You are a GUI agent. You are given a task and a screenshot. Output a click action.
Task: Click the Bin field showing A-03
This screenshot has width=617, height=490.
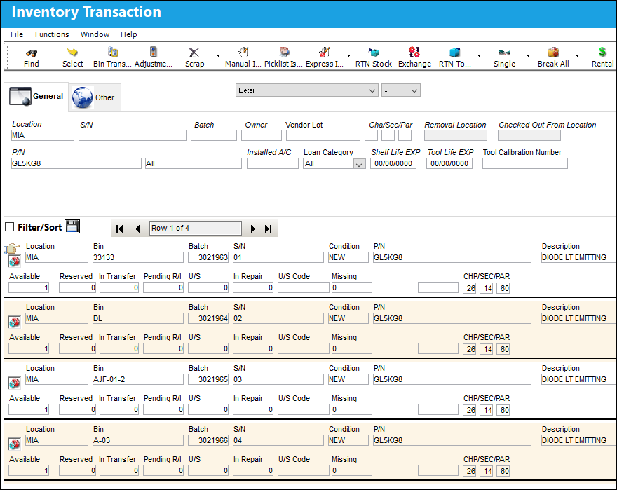click(137, 440)
